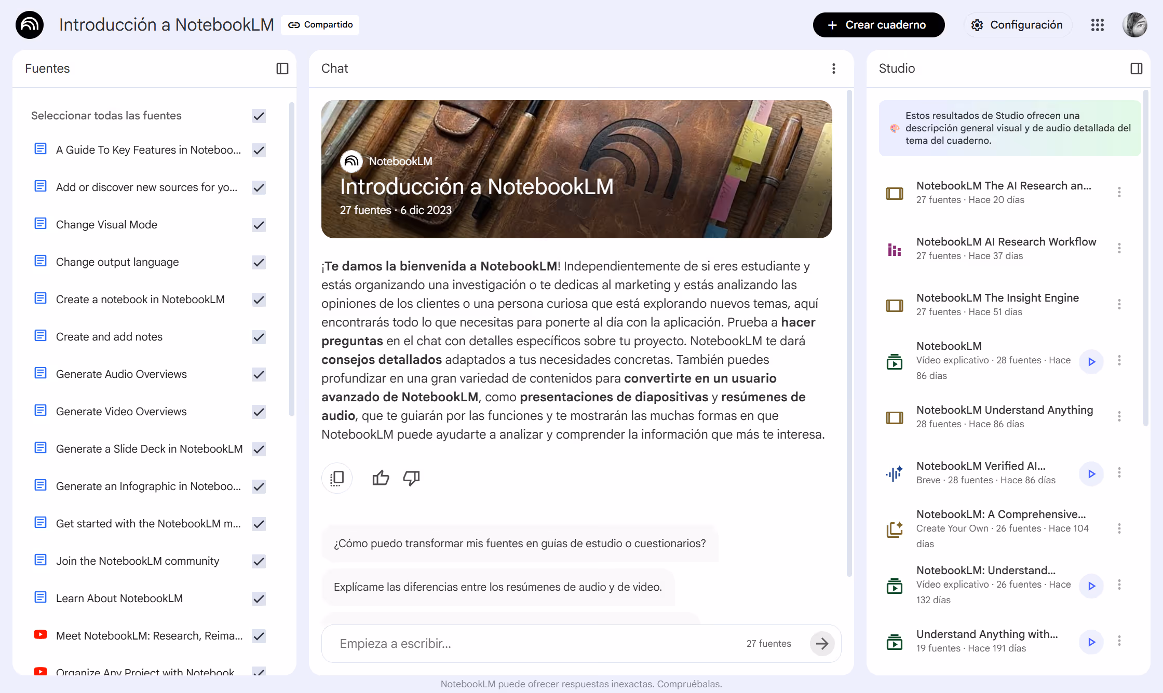Click the Comprehensive Create Your Own icon
The width and height of the screenshot is (1163, 693).
(x=894, y=529)
